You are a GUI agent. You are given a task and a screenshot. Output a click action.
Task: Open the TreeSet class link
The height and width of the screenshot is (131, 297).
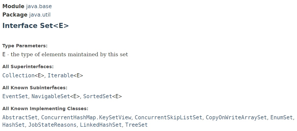(136, 125)
